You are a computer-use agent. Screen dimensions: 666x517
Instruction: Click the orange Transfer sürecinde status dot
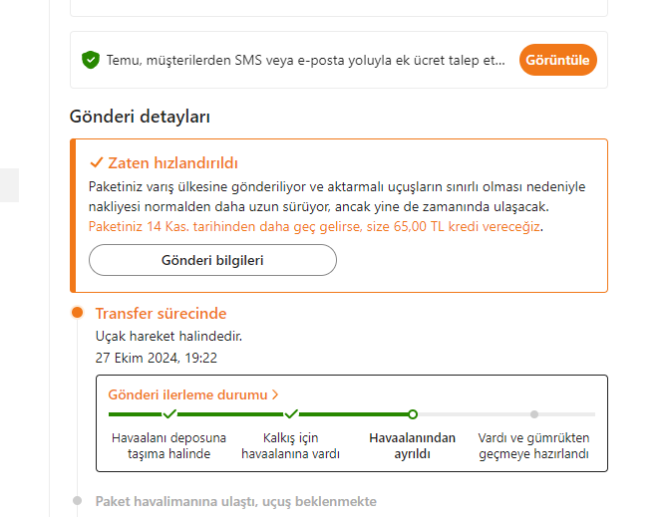[x=78, y=313]
